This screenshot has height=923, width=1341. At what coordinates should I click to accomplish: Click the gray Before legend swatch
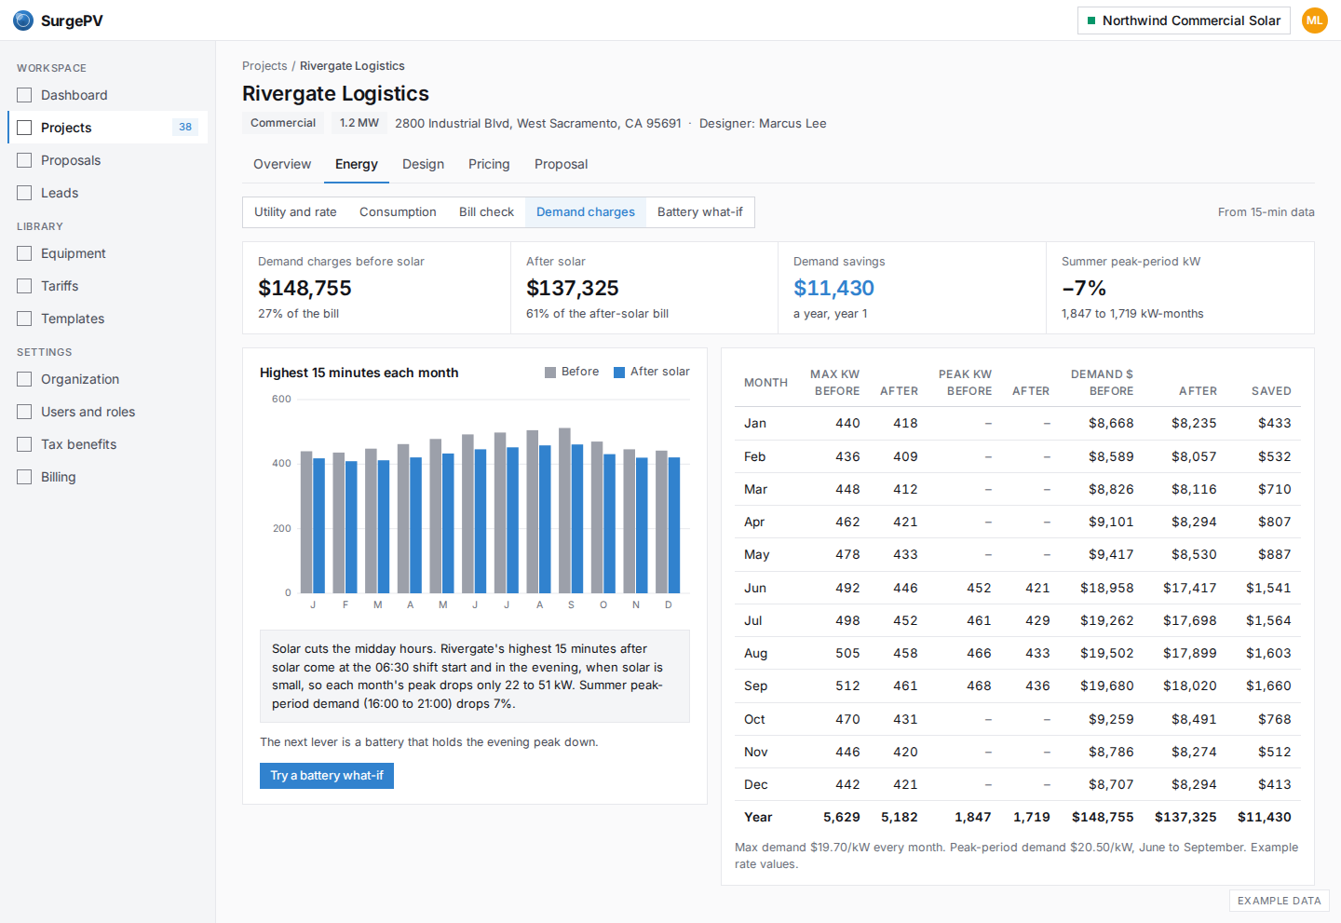550,373
